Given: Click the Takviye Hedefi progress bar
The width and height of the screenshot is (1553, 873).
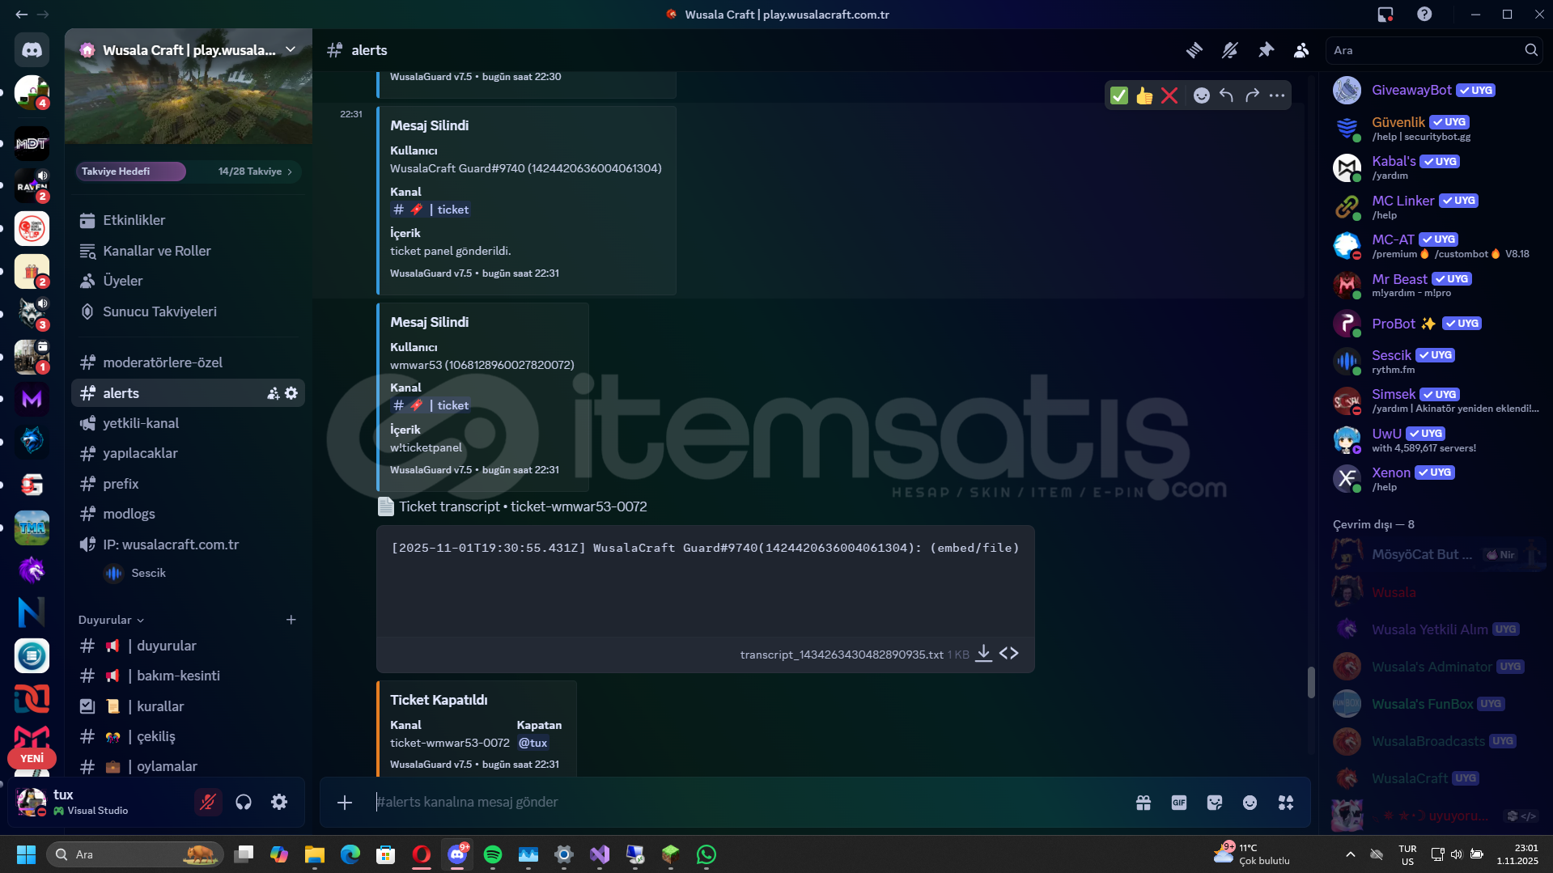Looking at the screenshot, I should coord(188,172).
